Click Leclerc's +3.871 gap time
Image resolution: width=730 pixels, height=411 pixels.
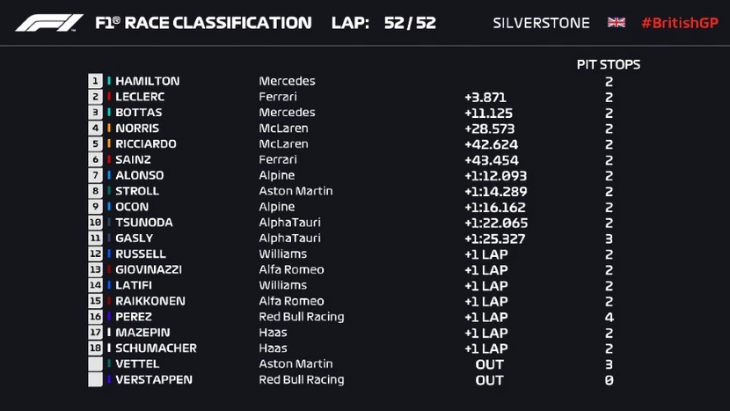pyautogui.click(x=485, y=98)
